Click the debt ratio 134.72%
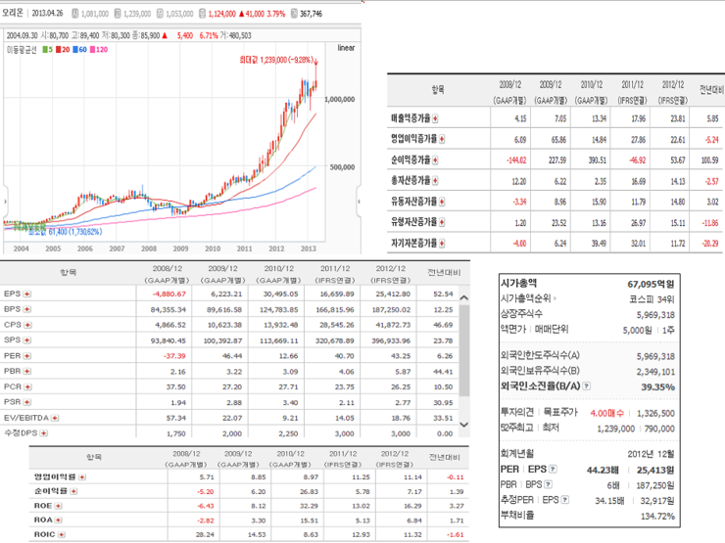 [657, 517]
